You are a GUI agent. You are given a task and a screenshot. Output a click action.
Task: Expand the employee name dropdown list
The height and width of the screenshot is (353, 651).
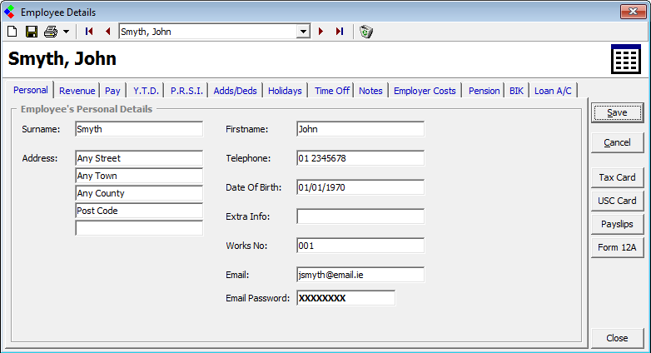click(303, 32)
